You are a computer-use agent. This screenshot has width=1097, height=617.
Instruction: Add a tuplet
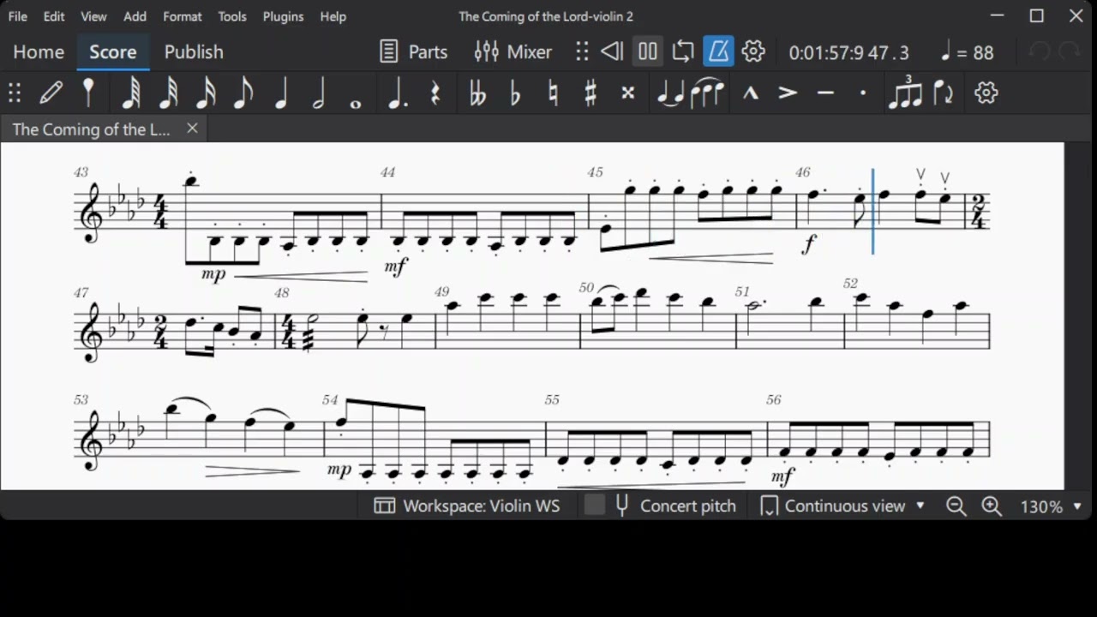(905, 93)
